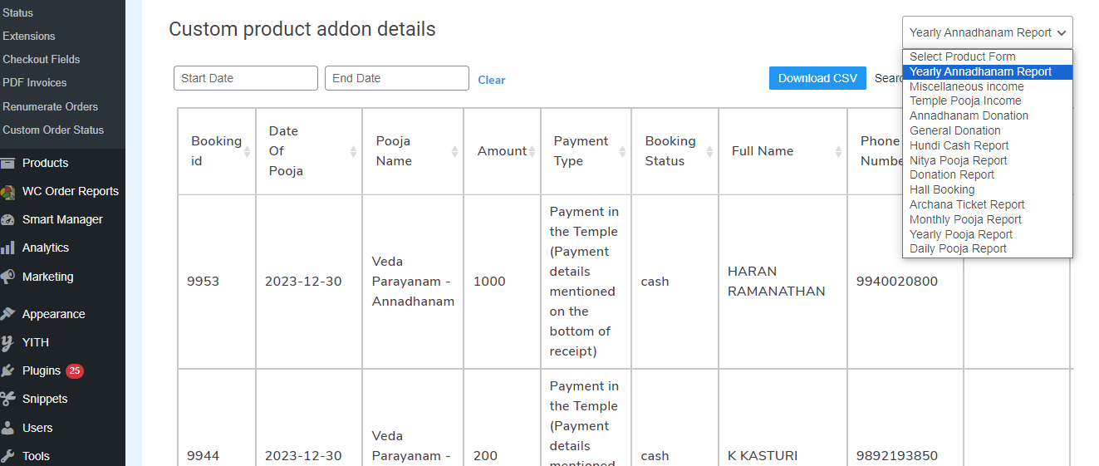The width and height of the screenshot is (1099, 466).
Task: Click the Smart Manager gauge icon
Action: click(x=7, y=220)
